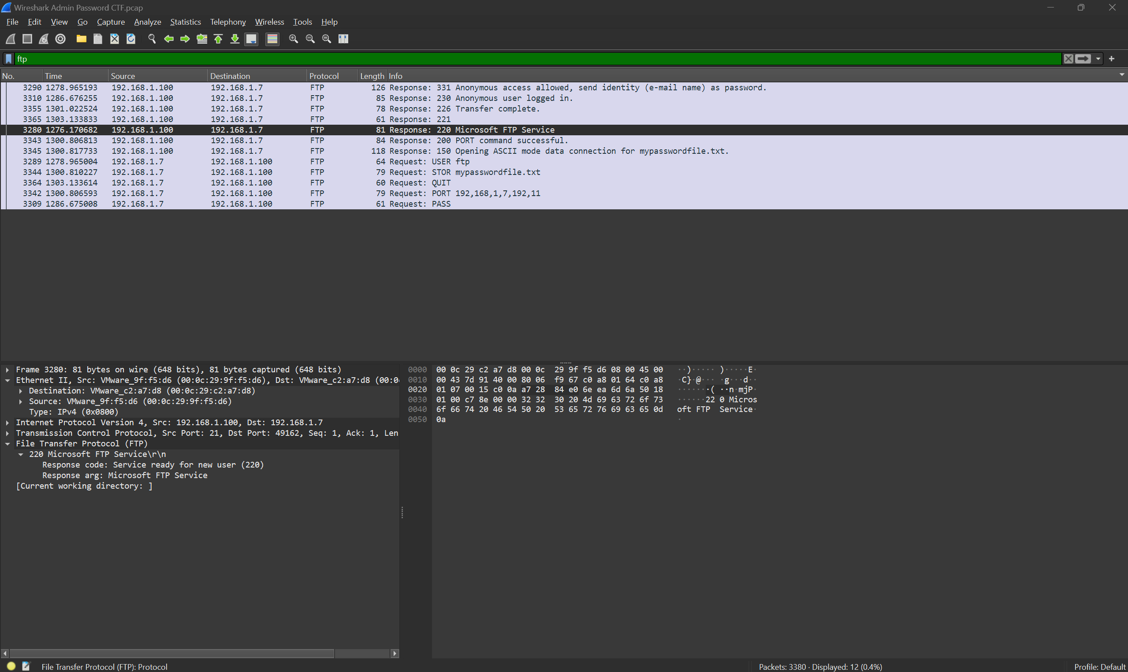Go to last packet icon
1128x672 pixels.
tap(235, 39)
